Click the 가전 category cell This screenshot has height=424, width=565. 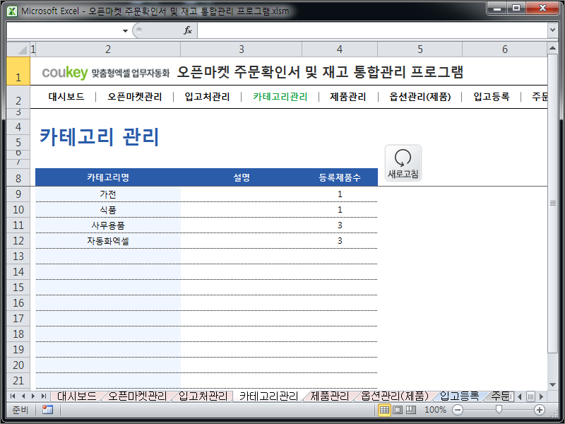[x=108, y=194]
